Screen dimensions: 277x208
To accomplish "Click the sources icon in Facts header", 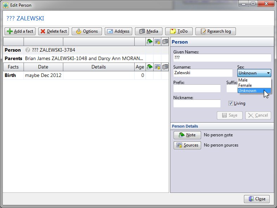I will pos(157,67).
